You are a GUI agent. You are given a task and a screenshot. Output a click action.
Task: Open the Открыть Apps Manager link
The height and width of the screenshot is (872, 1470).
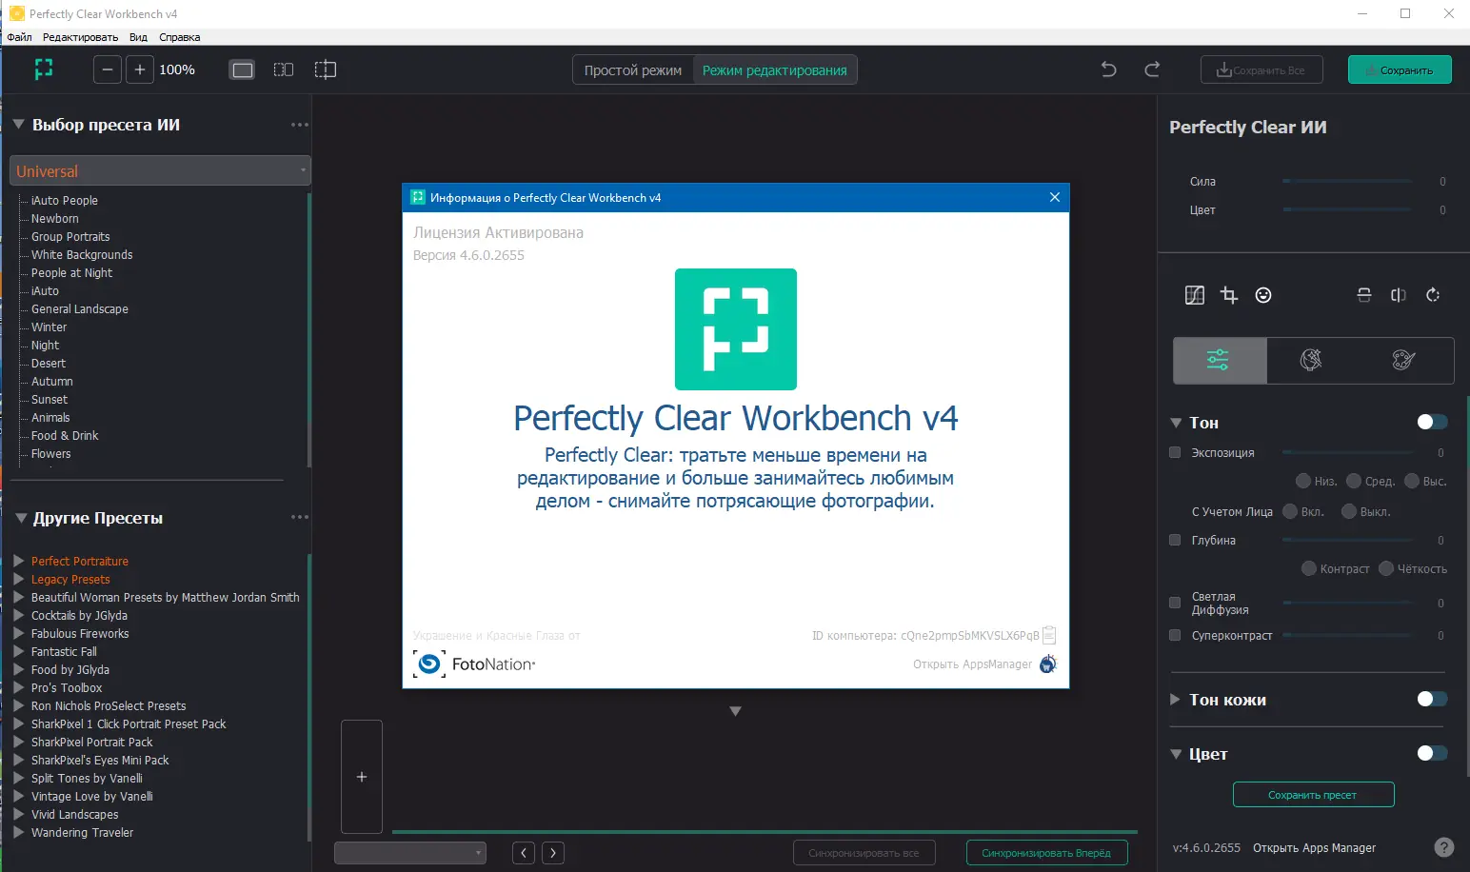1314,847
